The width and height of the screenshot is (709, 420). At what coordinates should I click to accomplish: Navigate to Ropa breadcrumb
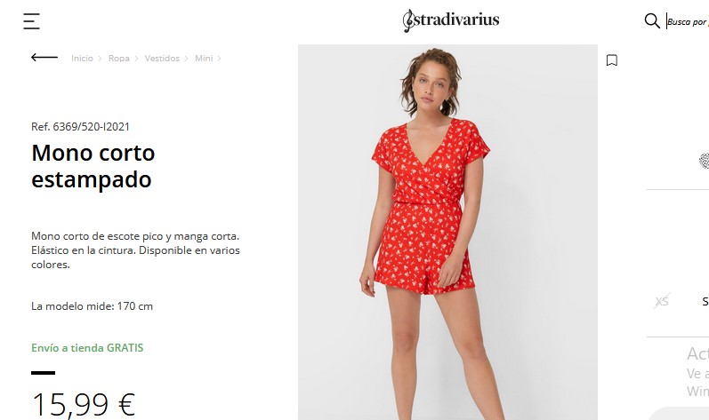tap(119, 59)
